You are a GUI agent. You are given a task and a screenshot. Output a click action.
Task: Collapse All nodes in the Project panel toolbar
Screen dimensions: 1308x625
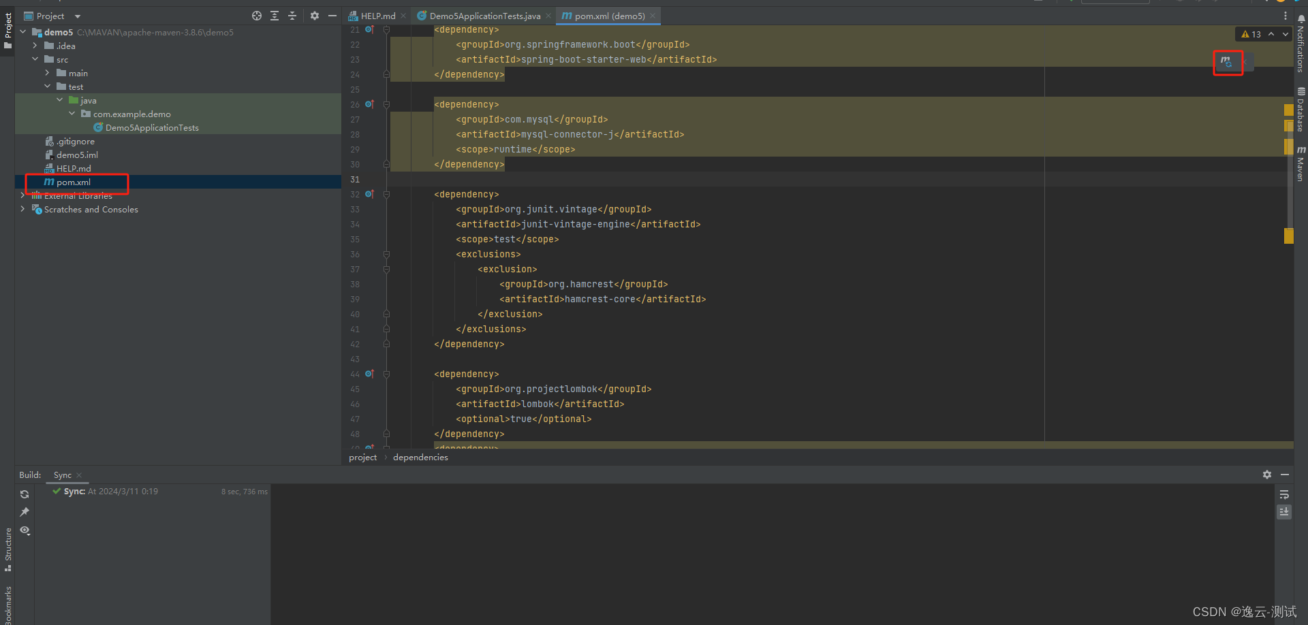coord(292,15)
